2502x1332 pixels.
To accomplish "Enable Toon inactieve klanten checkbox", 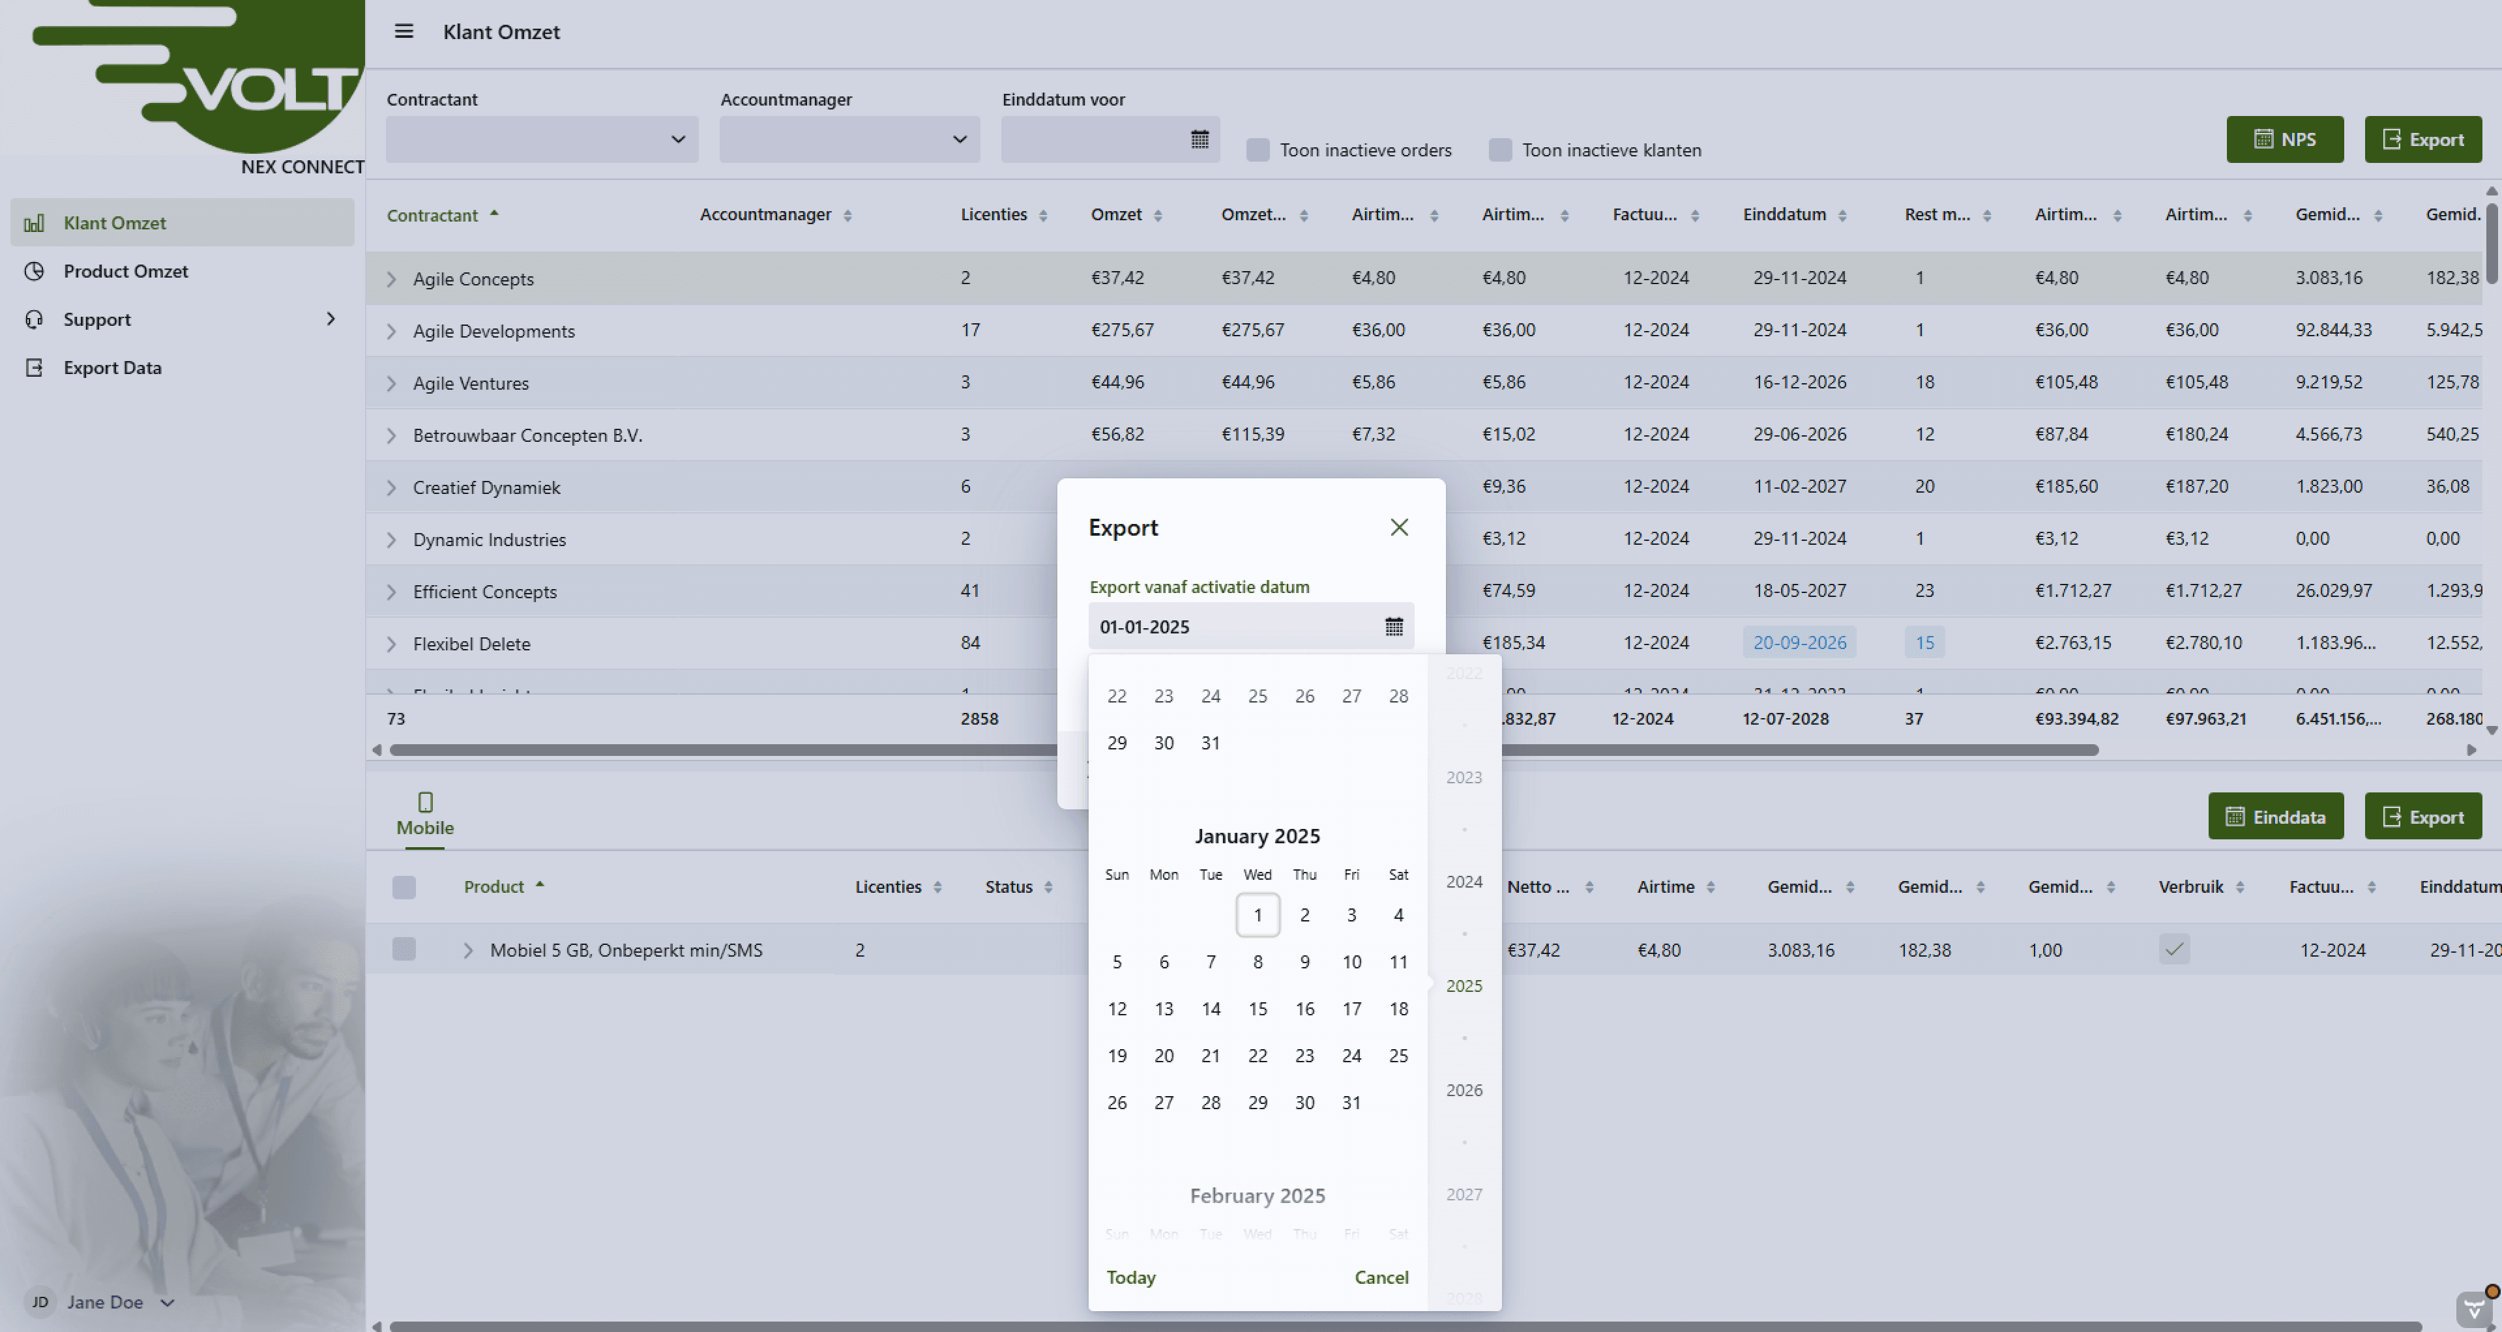I will point(1499,149).
